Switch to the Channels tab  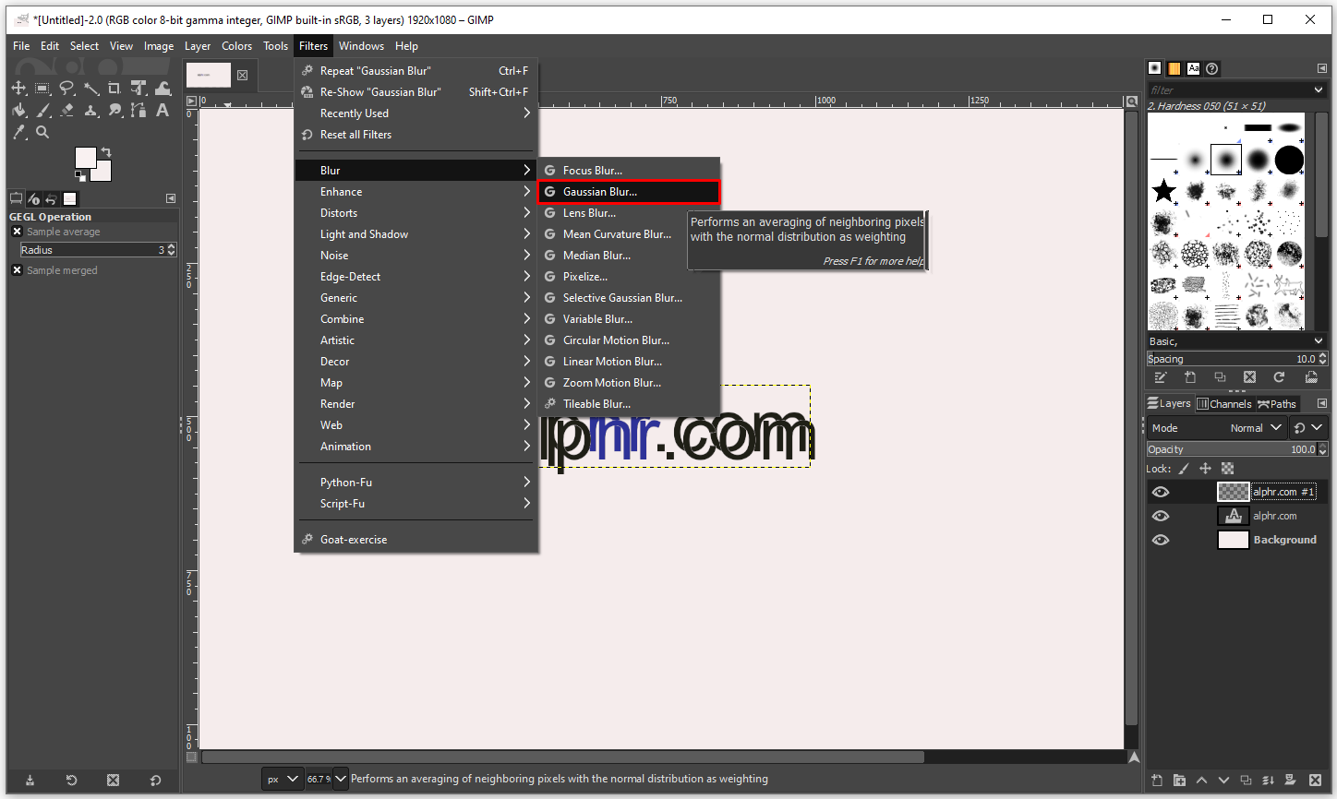click(x=1224, y=404)
